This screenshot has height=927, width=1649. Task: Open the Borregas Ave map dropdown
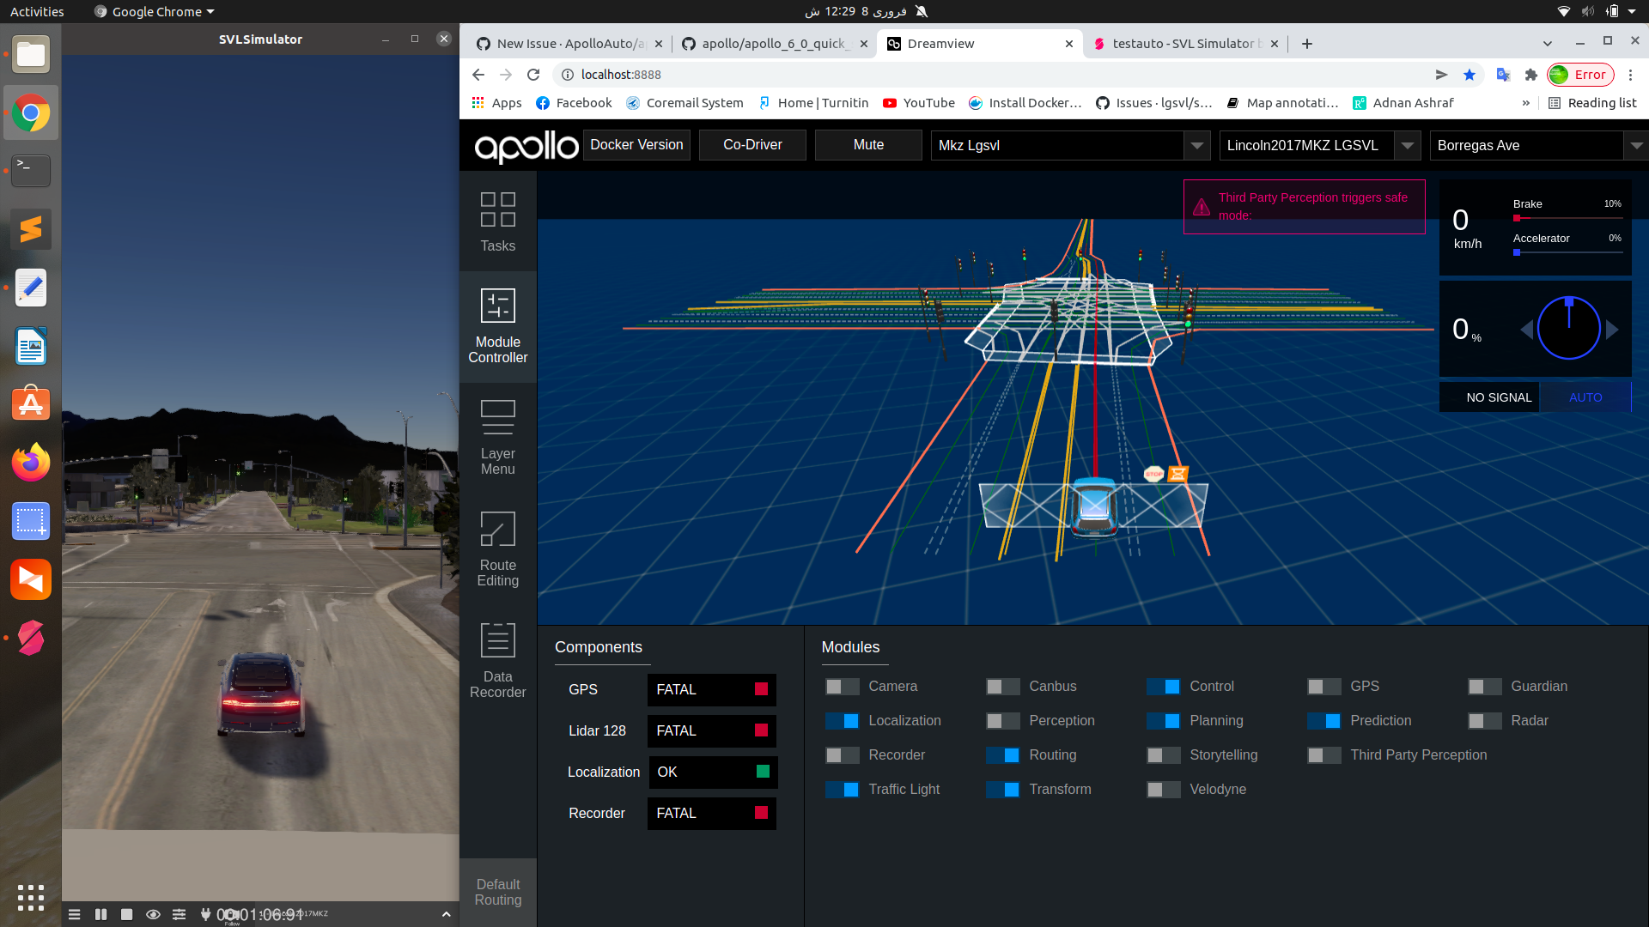tap(1638, 145)
